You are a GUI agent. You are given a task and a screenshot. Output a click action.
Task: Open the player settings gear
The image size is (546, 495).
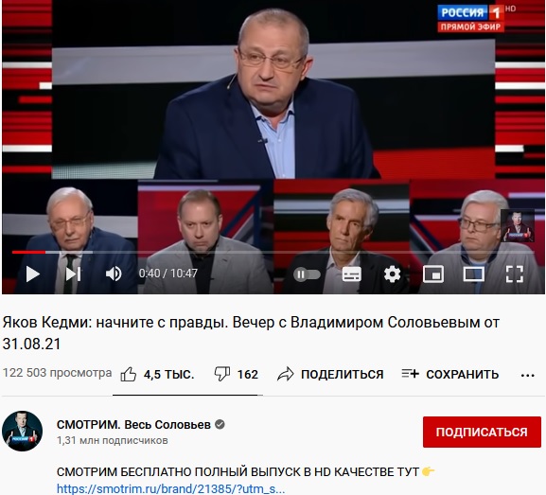(392, 274)
